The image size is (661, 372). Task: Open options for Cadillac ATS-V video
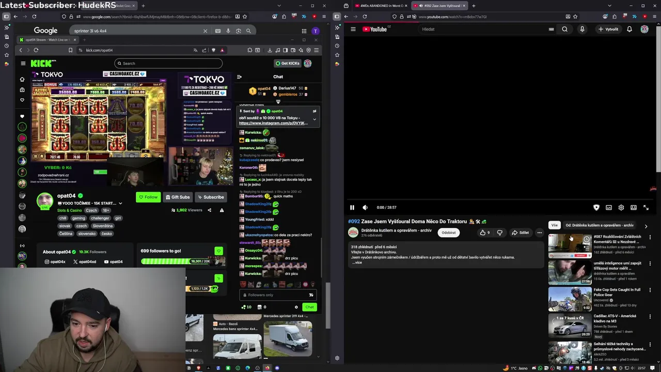click(x=650, y=317)
